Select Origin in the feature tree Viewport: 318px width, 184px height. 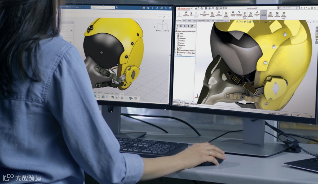coord(180,48)
